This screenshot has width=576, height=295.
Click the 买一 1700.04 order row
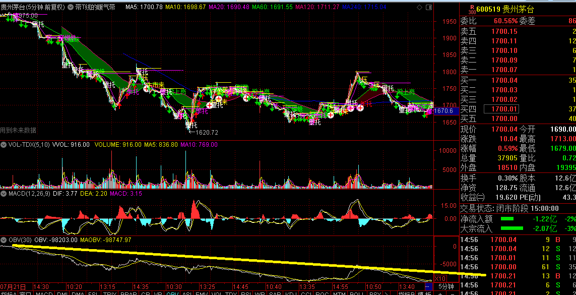click(x=518, y=80)
